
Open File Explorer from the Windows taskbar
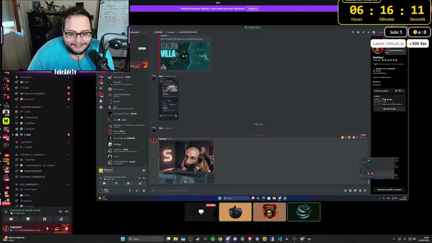tap(175, 239)
